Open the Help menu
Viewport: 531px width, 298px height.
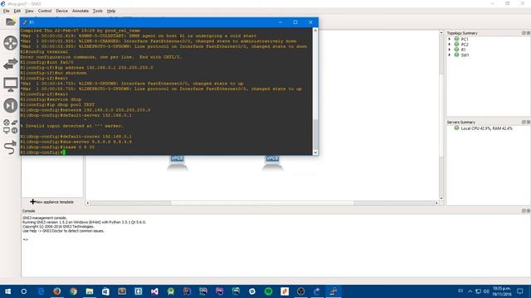point(111,11)
